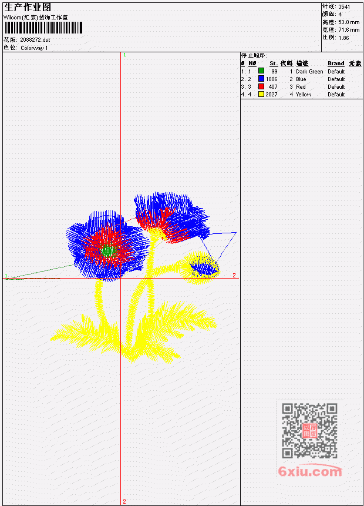The height and width of the screenshot is (506, 364).
Task: Select the 'Colorway 1' colorway label
Action: click(x=34, y=48)
